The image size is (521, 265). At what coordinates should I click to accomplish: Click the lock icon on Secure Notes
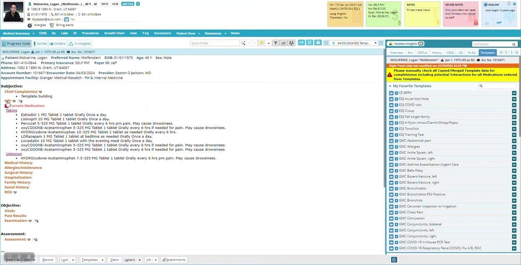(x=475, y=23)
